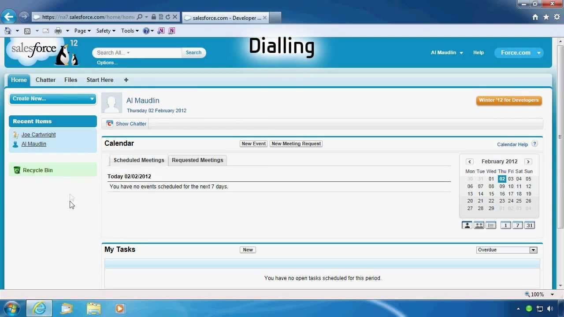Open the Overdue task filter dropdown
564x317 pixels.
coord(507,250)
